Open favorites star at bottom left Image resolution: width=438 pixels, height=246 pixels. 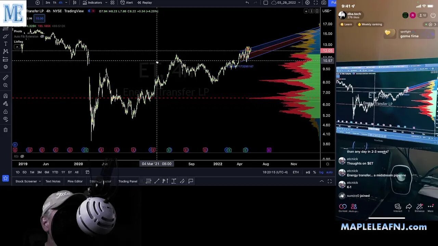[x=5, y=178]
